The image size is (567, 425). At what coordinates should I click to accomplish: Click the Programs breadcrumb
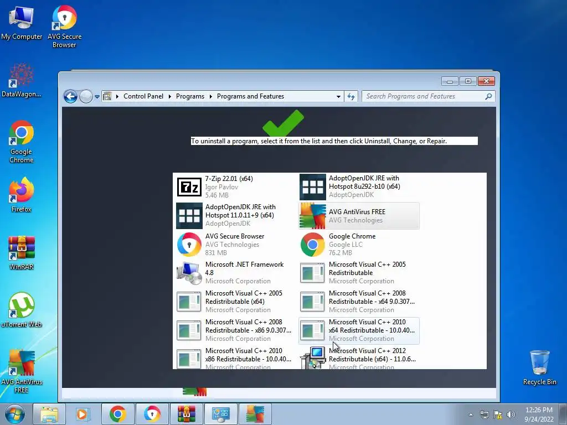point(190,96)
